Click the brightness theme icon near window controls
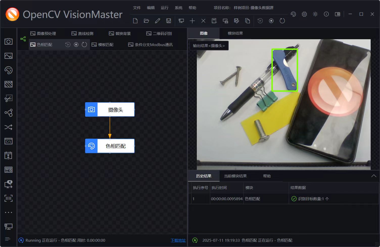Screen dimensions: 380x247 click(x=315, y=14)
